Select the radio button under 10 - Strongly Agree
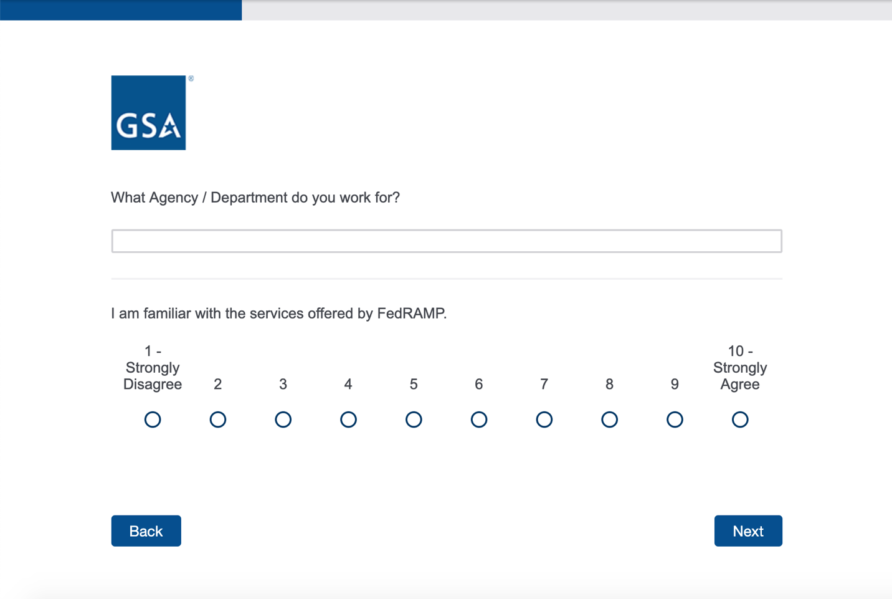The width and height of the screenshot is (892, 599). pyautogui.click(x=740, y=419)
